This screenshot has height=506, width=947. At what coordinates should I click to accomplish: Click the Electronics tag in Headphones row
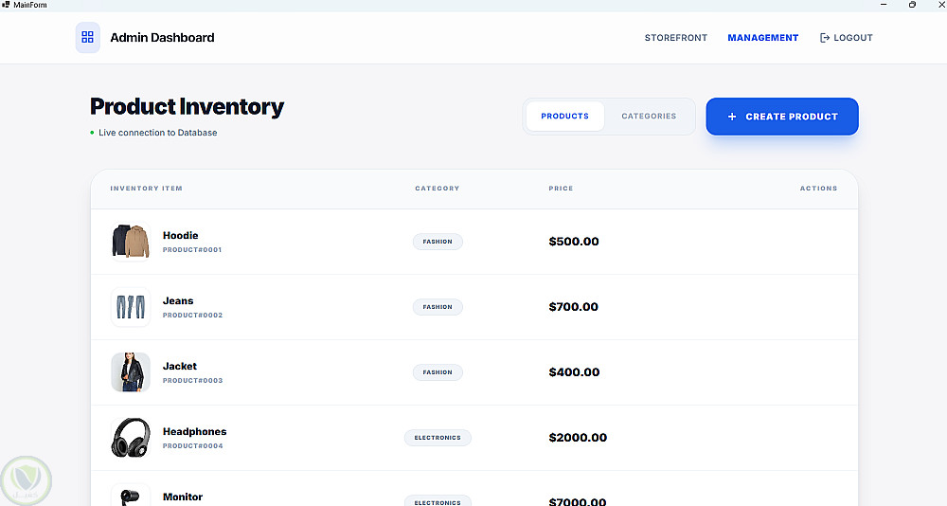click(x=438, y=438)
